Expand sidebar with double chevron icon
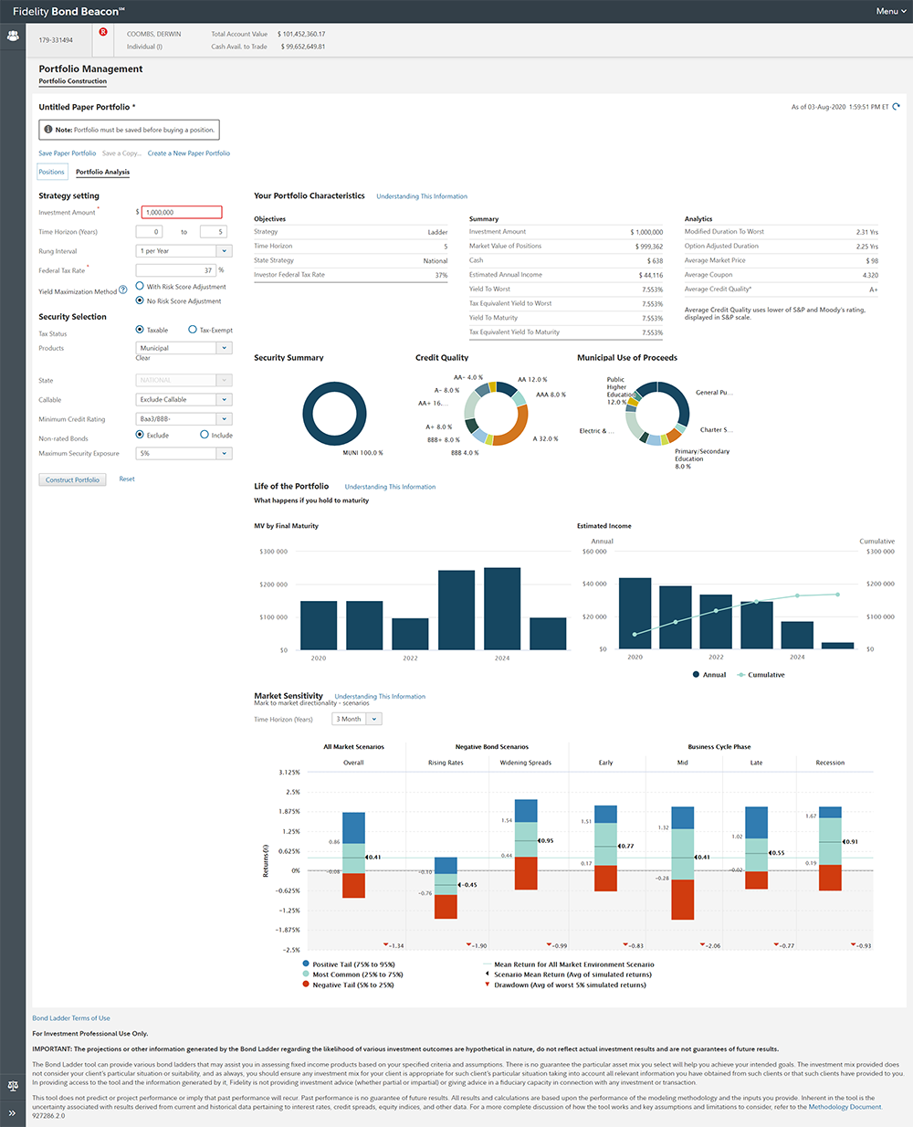This screenshot has height=1127, width=913. (x=13, y=1113)
